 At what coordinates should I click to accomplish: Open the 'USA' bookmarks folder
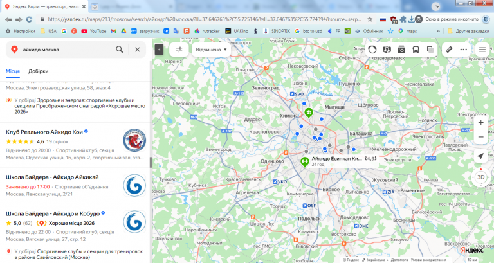pyautogui.click(x=48, y=31)
